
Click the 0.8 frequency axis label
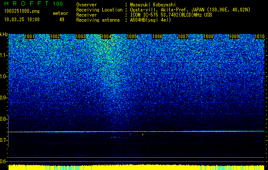tap(3, 119)
